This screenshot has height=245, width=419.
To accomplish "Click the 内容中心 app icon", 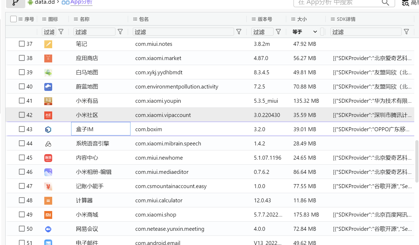I will coord(48,158).
